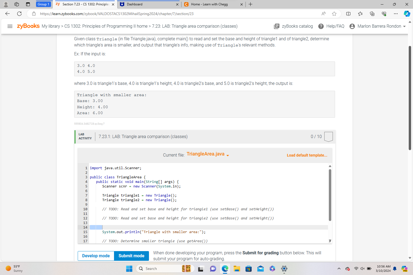The width and height of the screenshot is (413, 275).
Task: Toggle the lab activity completion checkbox
Action: click(329, 136)
